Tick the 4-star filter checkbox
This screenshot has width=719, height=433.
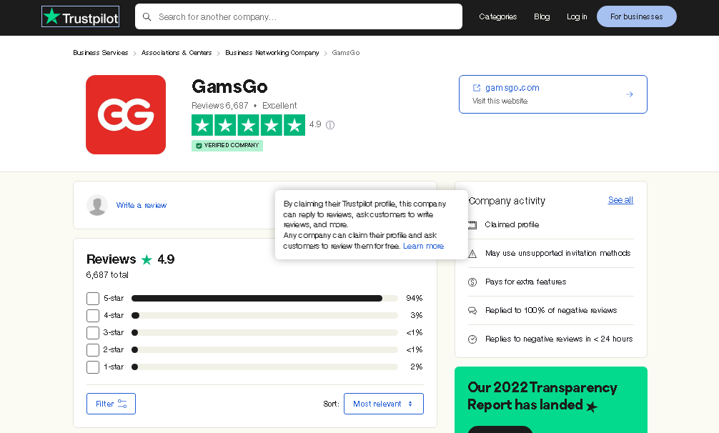pos(93,316)
